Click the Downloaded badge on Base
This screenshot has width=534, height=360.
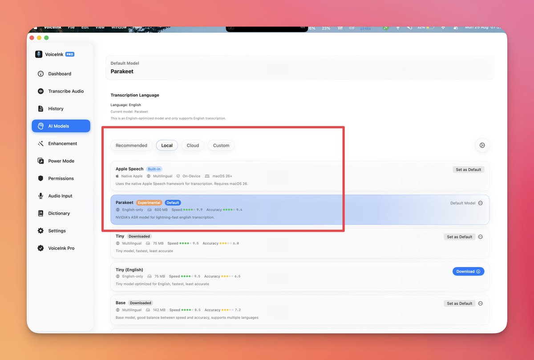point(141,303)
